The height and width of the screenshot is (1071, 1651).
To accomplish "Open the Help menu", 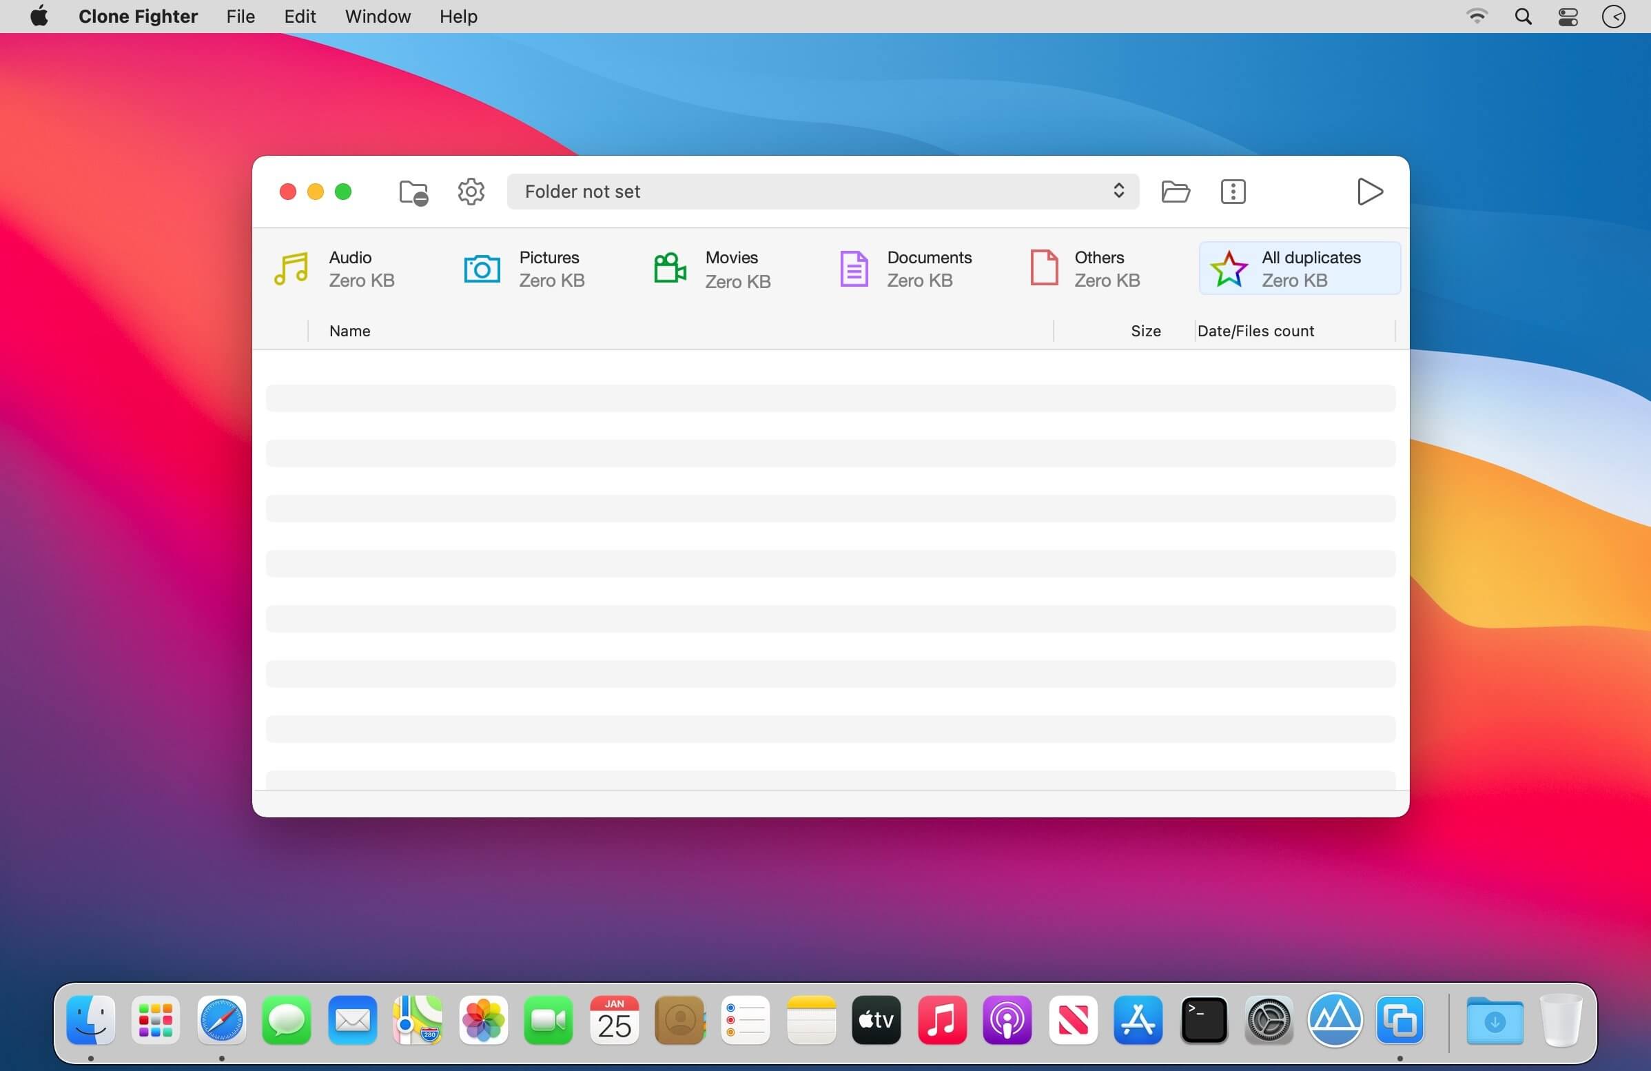I will tap(458, 16).
